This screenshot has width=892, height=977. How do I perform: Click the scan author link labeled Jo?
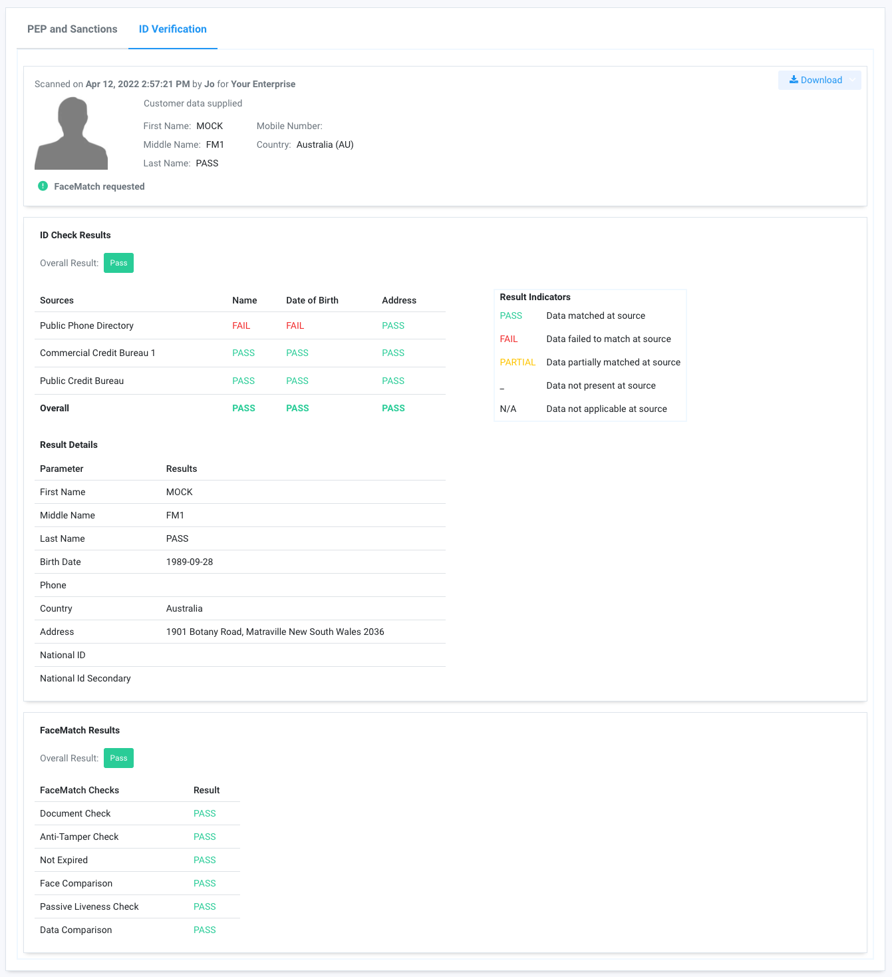(210, 84)
